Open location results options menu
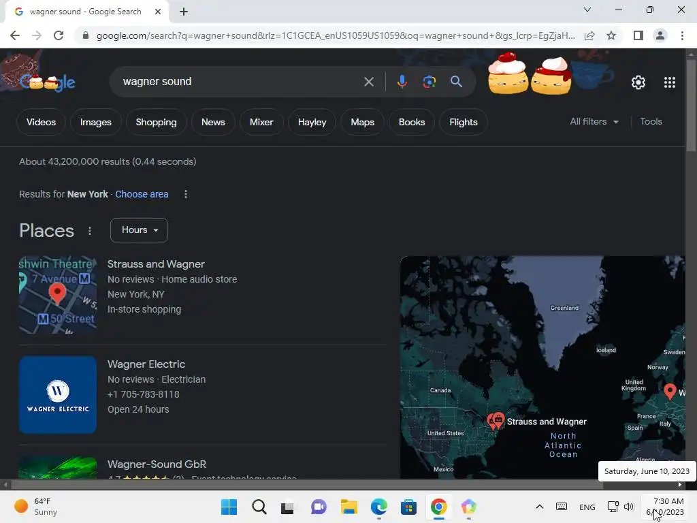Screen dimensions: 697x523 coord(186,194)
